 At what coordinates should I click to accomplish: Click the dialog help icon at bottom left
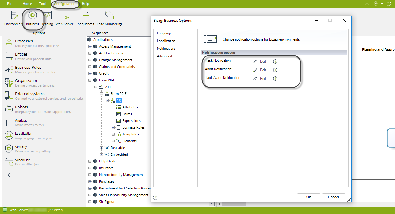point(155,198)
